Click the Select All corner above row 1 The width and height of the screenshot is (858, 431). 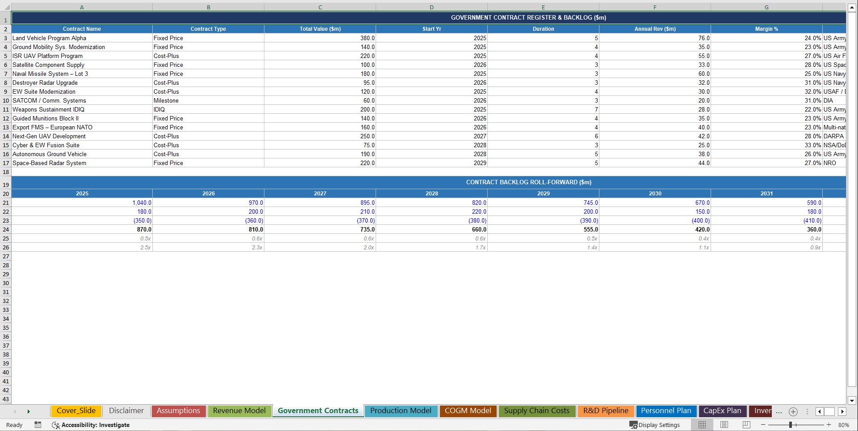[6, 7]
